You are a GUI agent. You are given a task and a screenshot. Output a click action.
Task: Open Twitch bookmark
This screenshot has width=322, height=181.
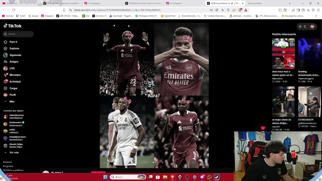click(x=21, y=16)
